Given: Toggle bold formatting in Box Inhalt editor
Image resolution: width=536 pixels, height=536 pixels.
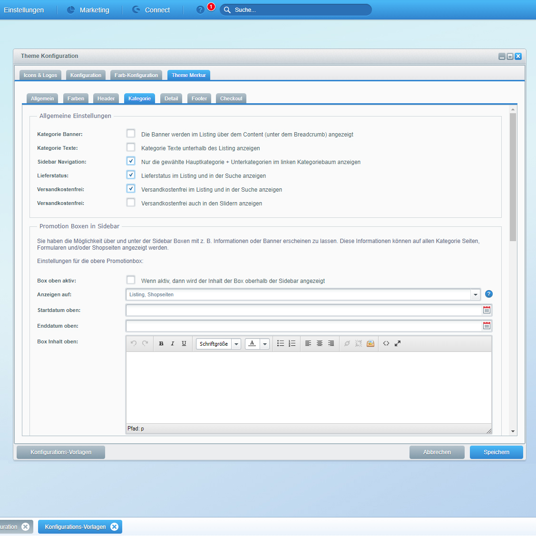Looking at the screenshot, I should click(161, 343).
